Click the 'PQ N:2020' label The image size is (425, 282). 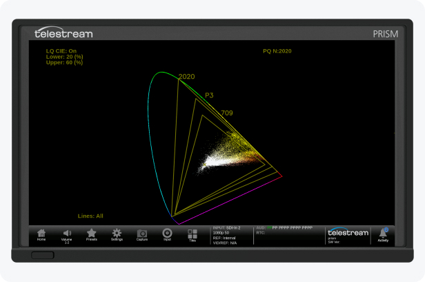pyautogui.click(x=277, y=51)
